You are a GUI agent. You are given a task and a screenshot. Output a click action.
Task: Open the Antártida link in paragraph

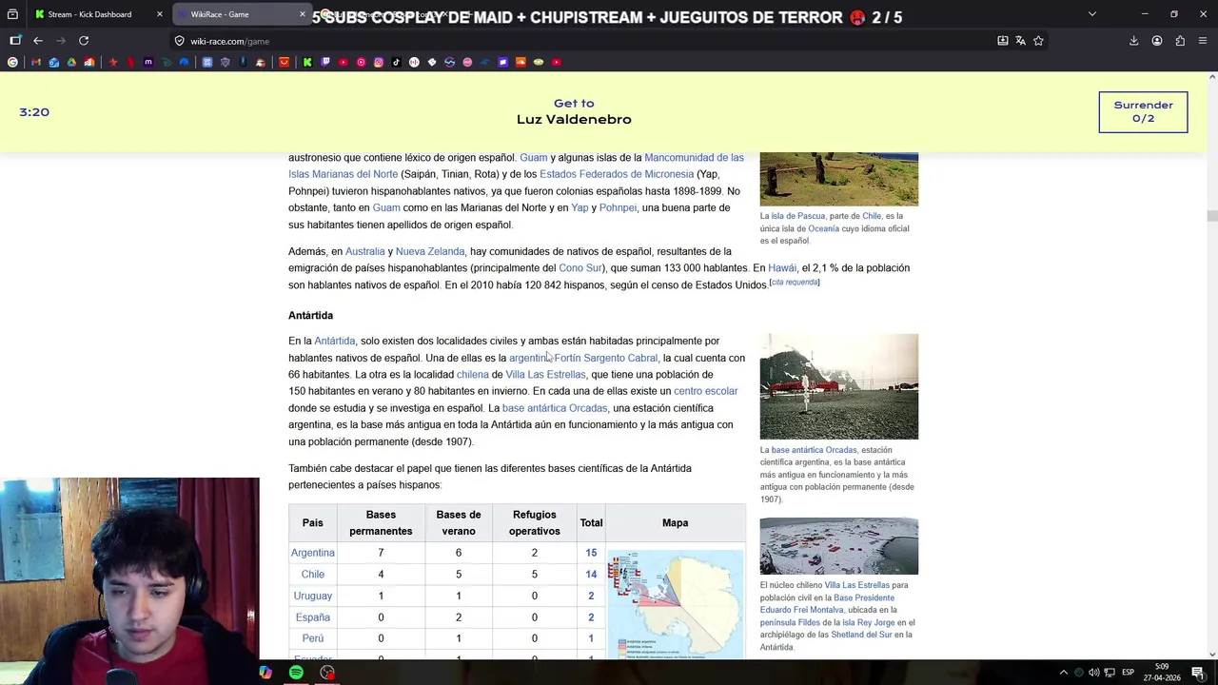pyautogui.click(x=334, y=341)
